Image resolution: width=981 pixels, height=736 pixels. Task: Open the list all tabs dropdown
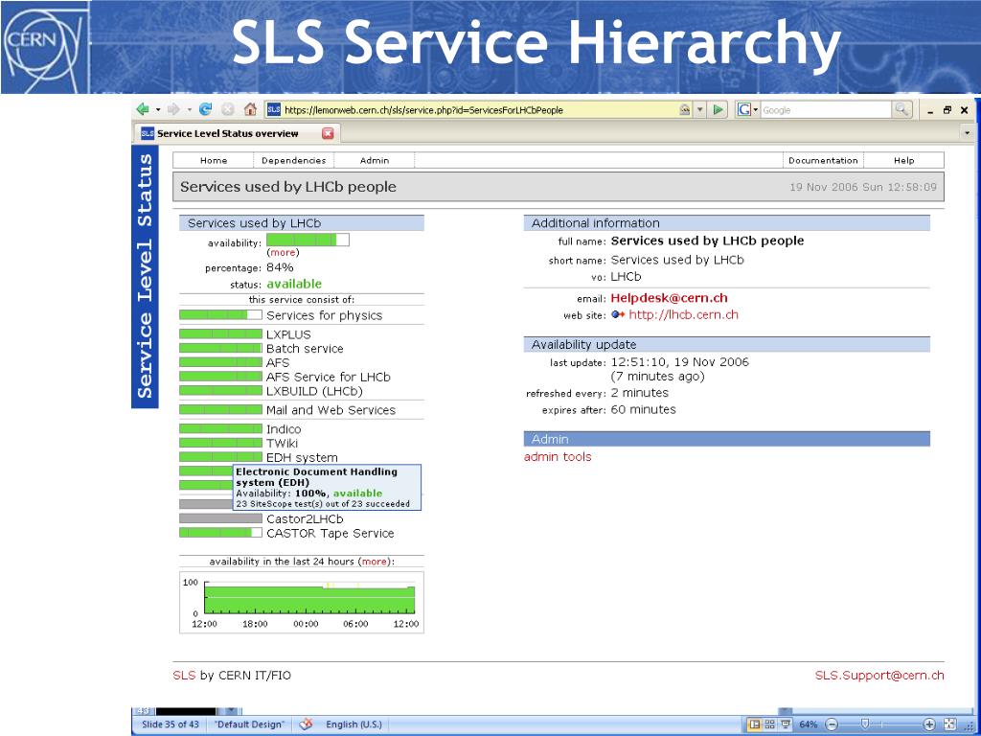[x=968, y=133]
